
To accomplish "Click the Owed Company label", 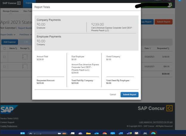I will [113, 57].
